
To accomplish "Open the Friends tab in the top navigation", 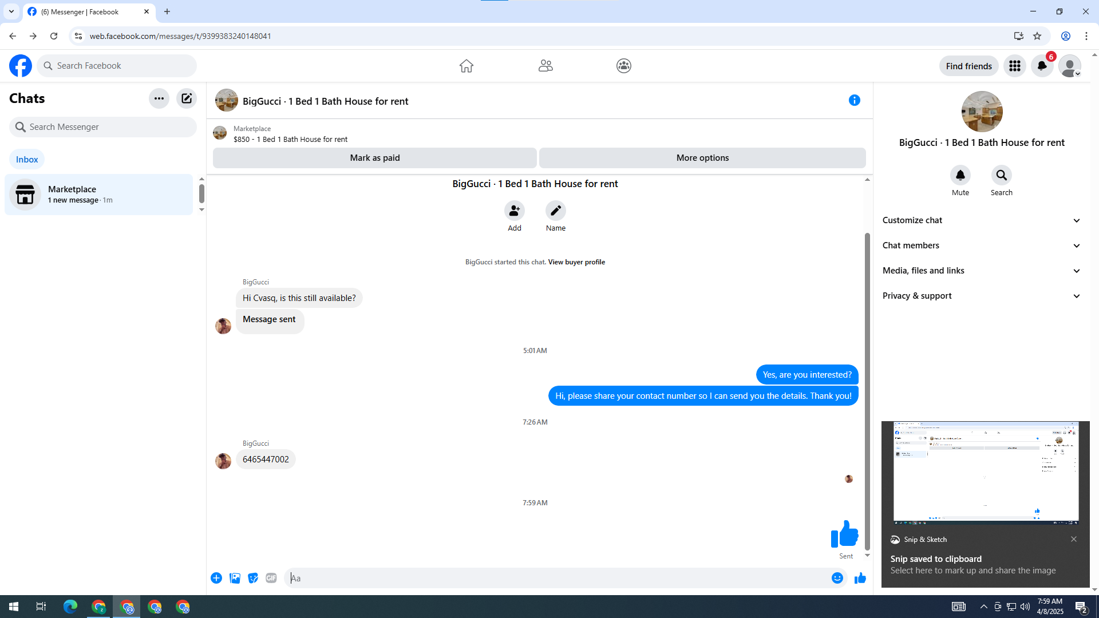I will coord(545,66).
